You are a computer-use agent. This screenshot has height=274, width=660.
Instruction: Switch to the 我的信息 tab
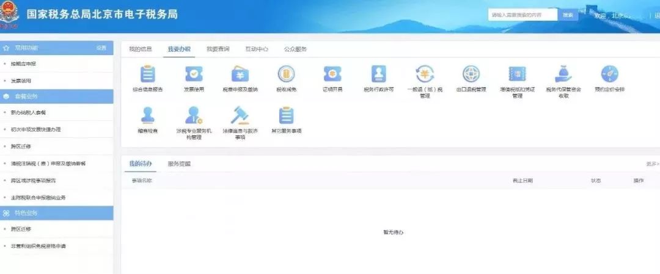[140, 49]
